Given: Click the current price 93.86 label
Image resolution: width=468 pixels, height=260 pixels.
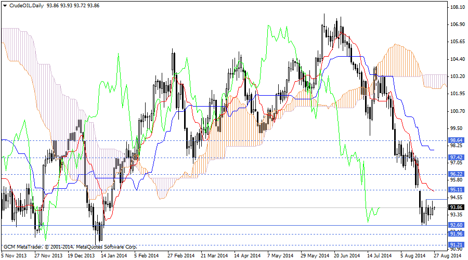Looking at the screenshot, I should 456,207.
